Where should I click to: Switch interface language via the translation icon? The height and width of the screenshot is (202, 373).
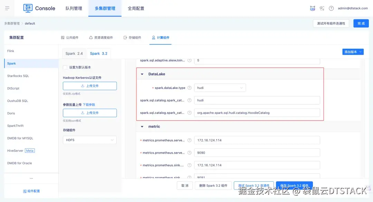(x=322, y=8)
